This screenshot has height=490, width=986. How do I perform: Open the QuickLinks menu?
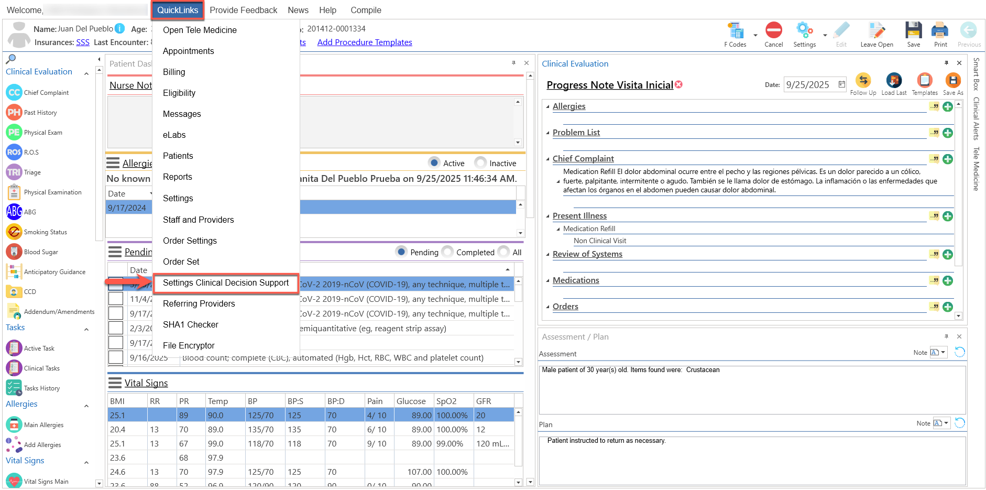coord(178,10)
